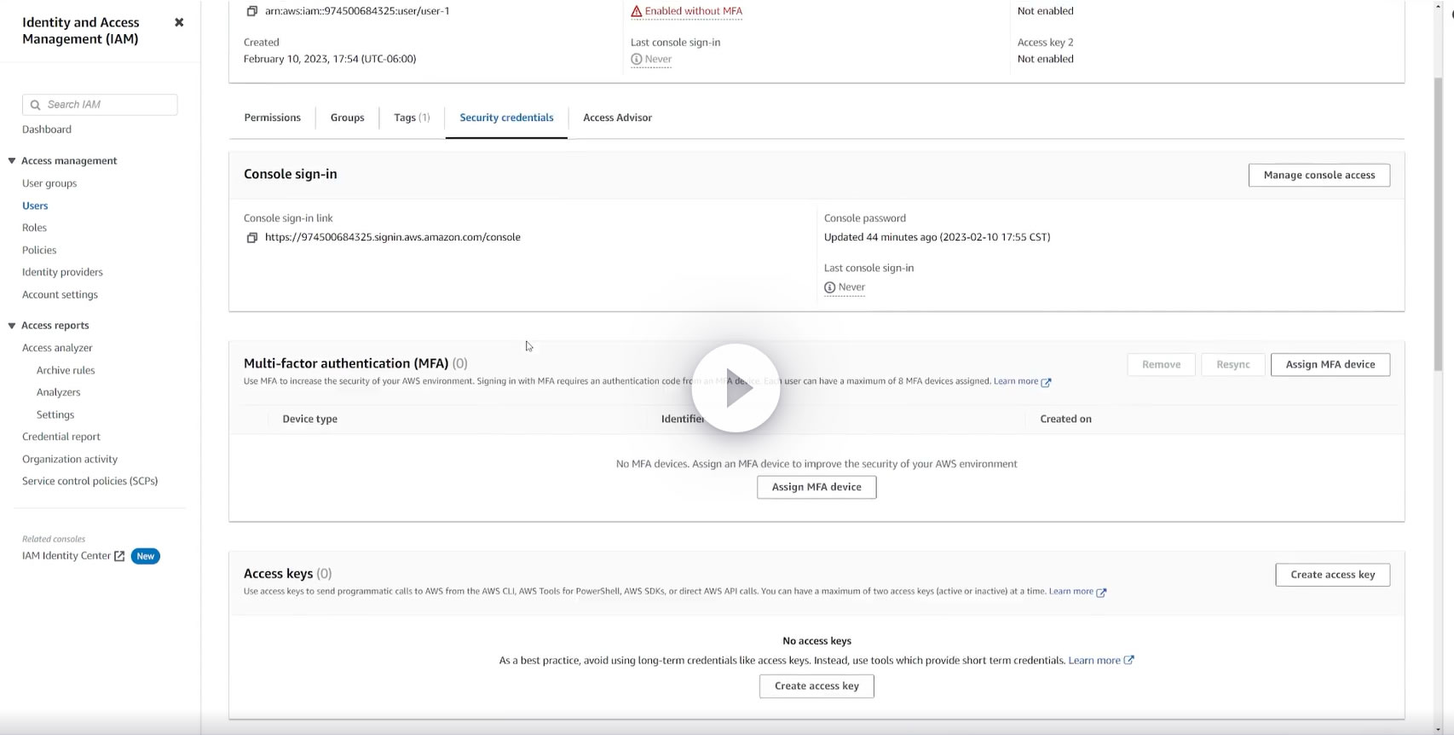The height and width of the screenshot is (735, 1454).
Task: Click the warning icon beside Enabled without MFA
Action: (x=637, y=12)
